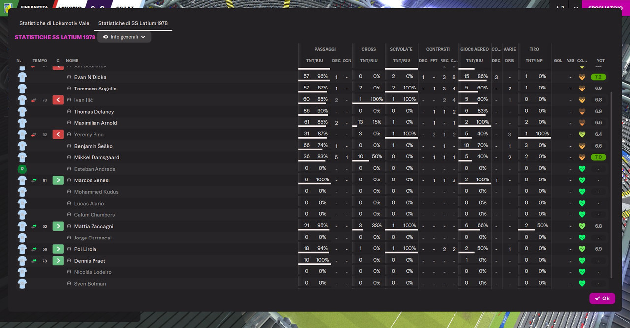Click Maximilian Arnold's 15% cross completion value
Screen dimensions: 630x328
coord(377,122)
